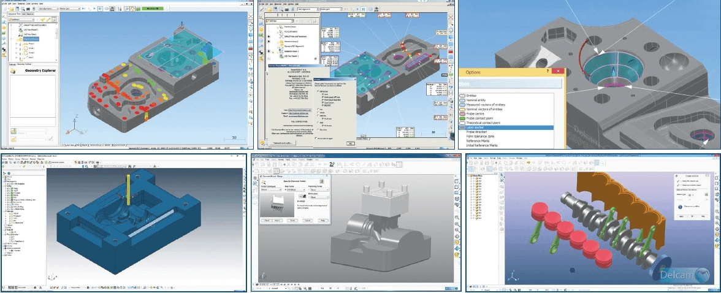Click the pink Probe centre colour swatch
The height and width of the screenshot is (293, 721).
pos(462,113)
